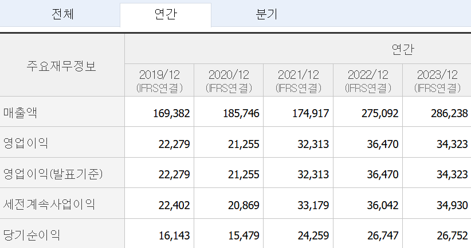Click the 2020/12 column header
Screen dimensions: 471x248
tap(229, 80)
